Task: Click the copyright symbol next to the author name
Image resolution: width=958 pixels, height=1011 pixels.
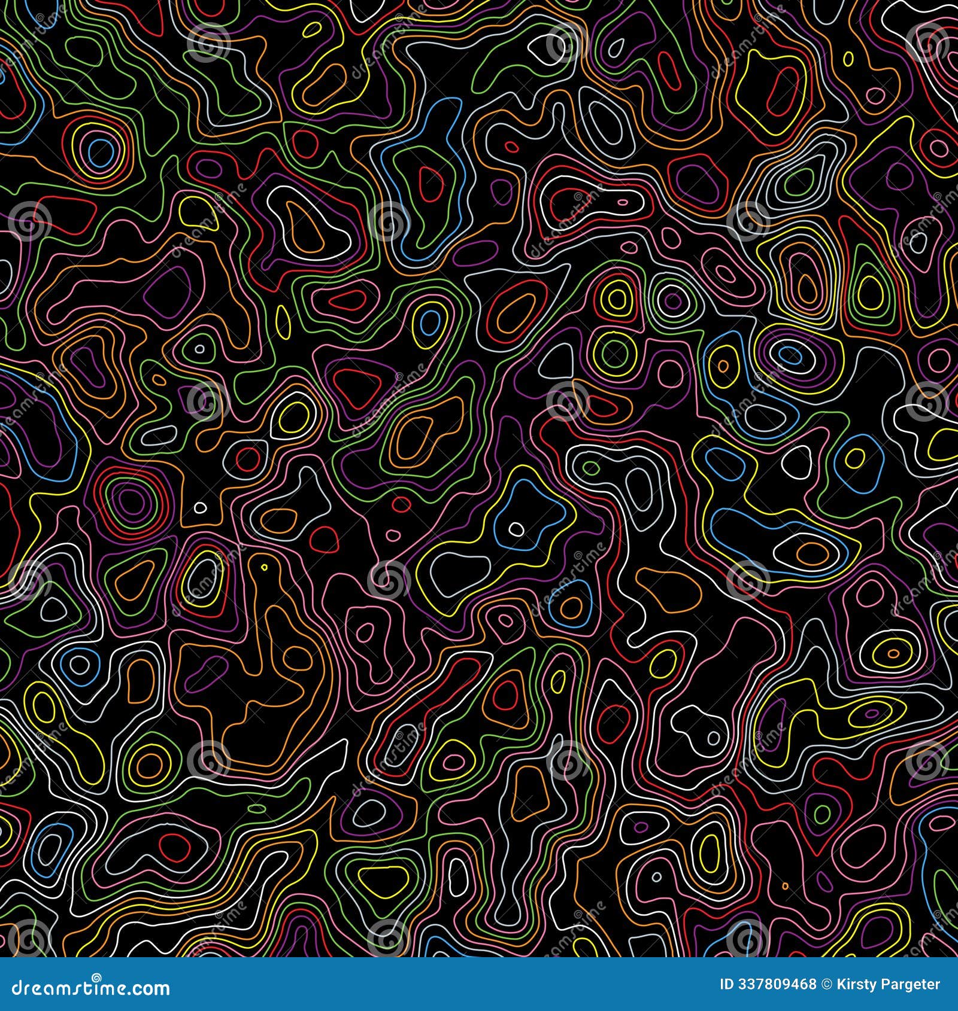Action: pyautogui.click(x=827, y=985)
